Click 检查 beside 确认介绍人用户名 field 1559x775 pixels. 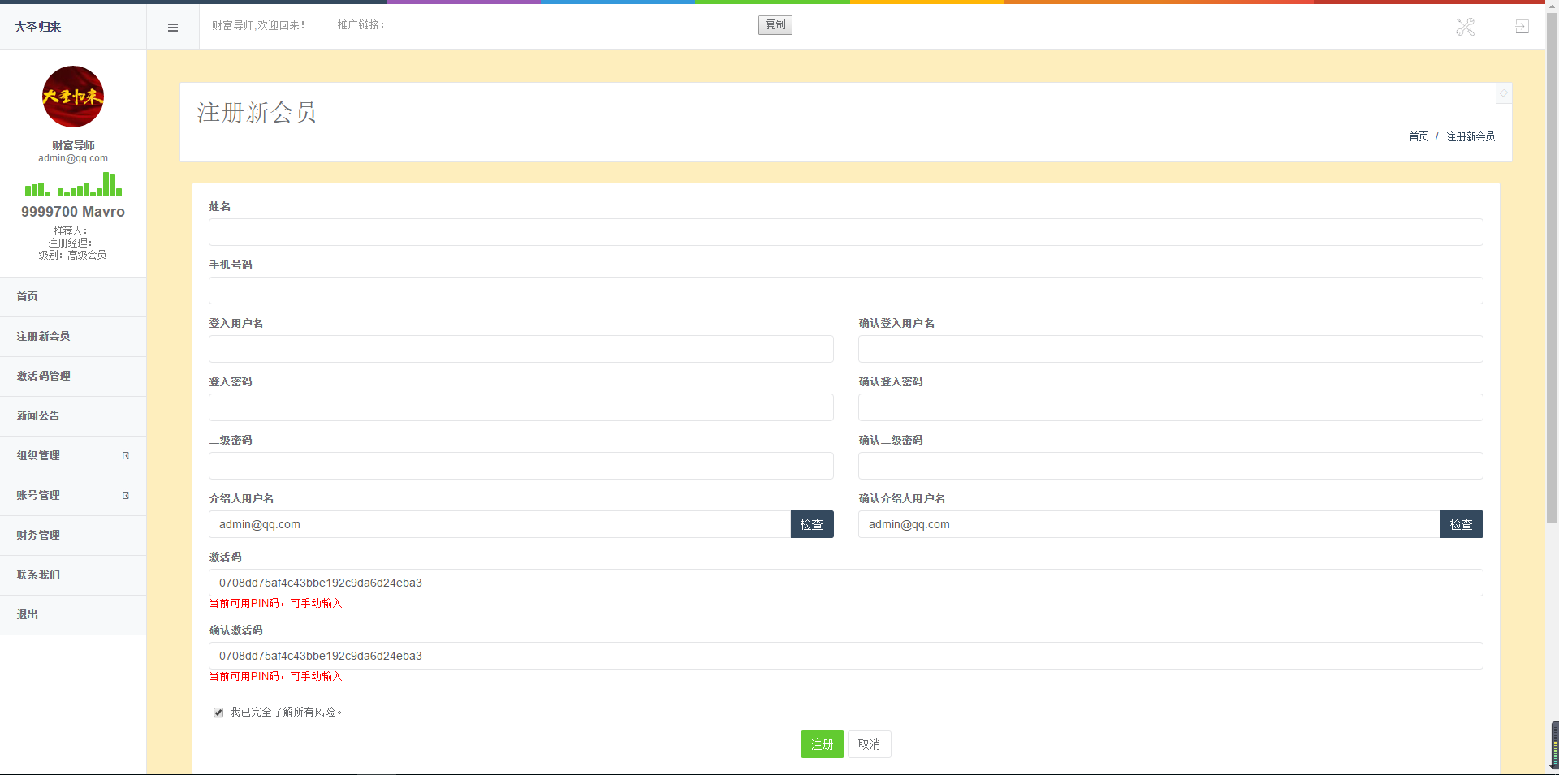point(1461,524)
